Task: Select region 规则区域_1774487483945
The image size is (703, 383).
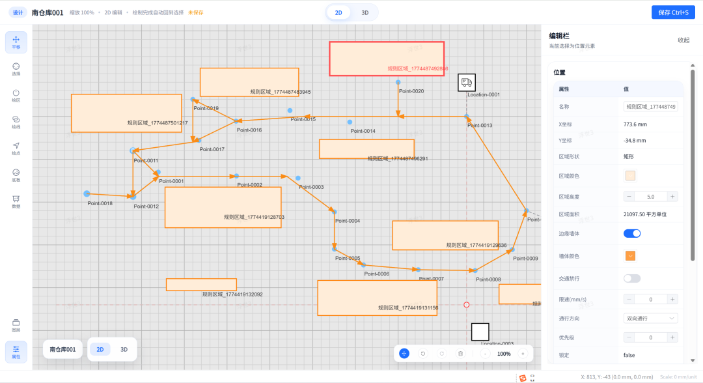Action: (x=249, y=82)
